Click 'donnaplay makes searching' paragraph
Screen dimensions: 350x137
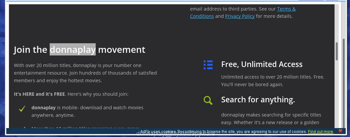pos(271,119)
